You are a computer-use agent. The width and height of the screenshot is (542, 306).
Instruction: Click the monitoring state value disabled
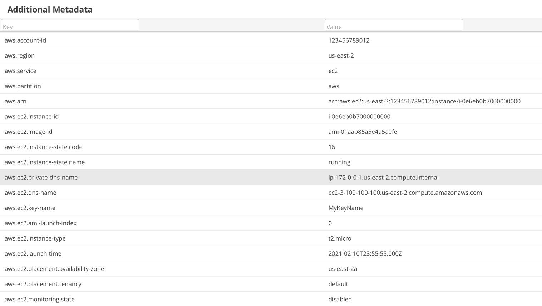click(340, 299)
